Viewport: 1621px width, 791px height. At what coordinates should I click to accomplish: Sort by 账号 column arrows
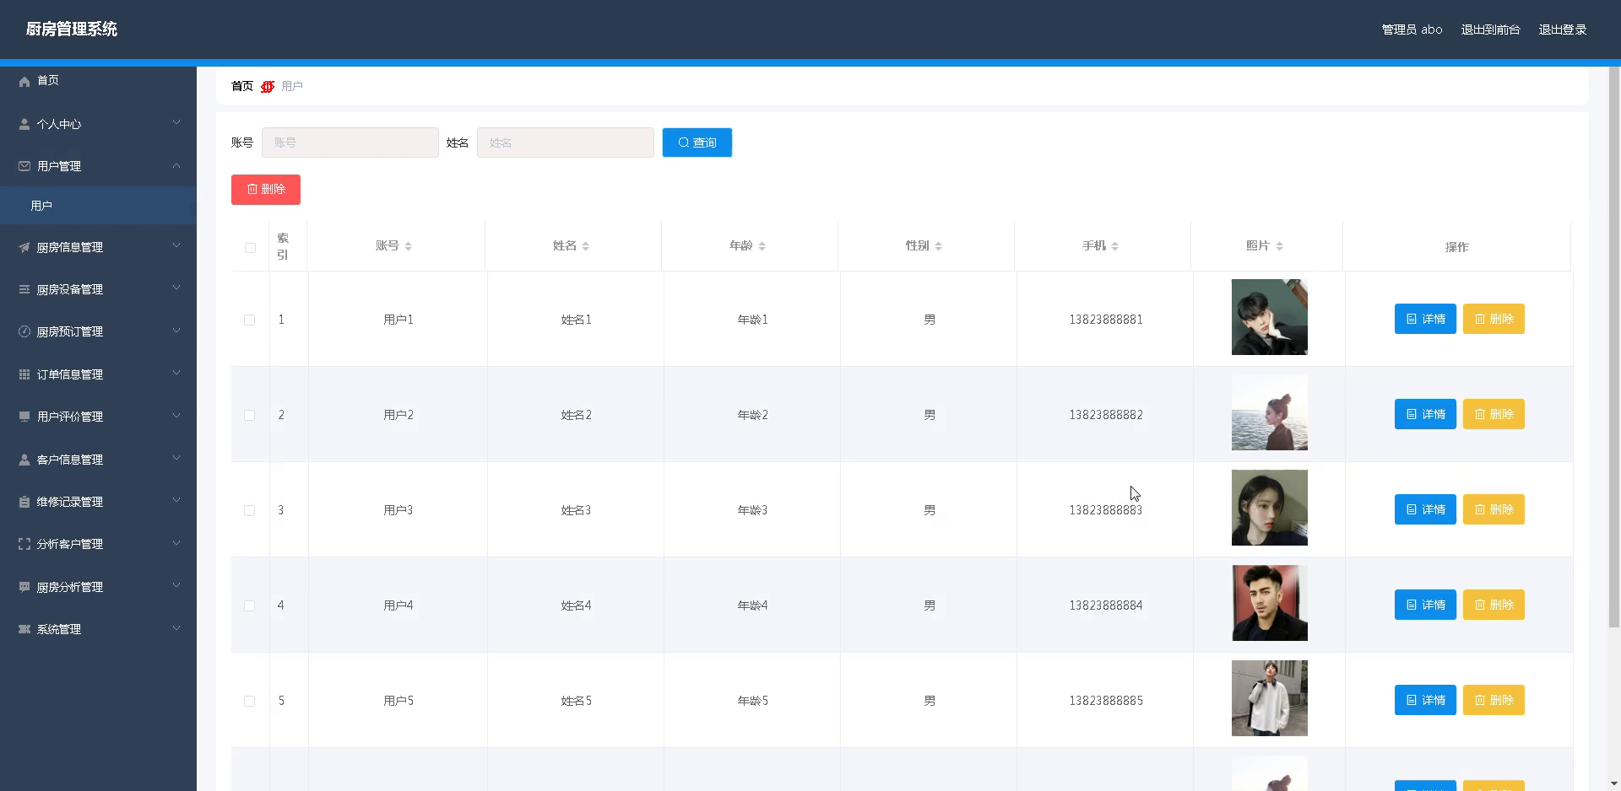coord(409,246)
